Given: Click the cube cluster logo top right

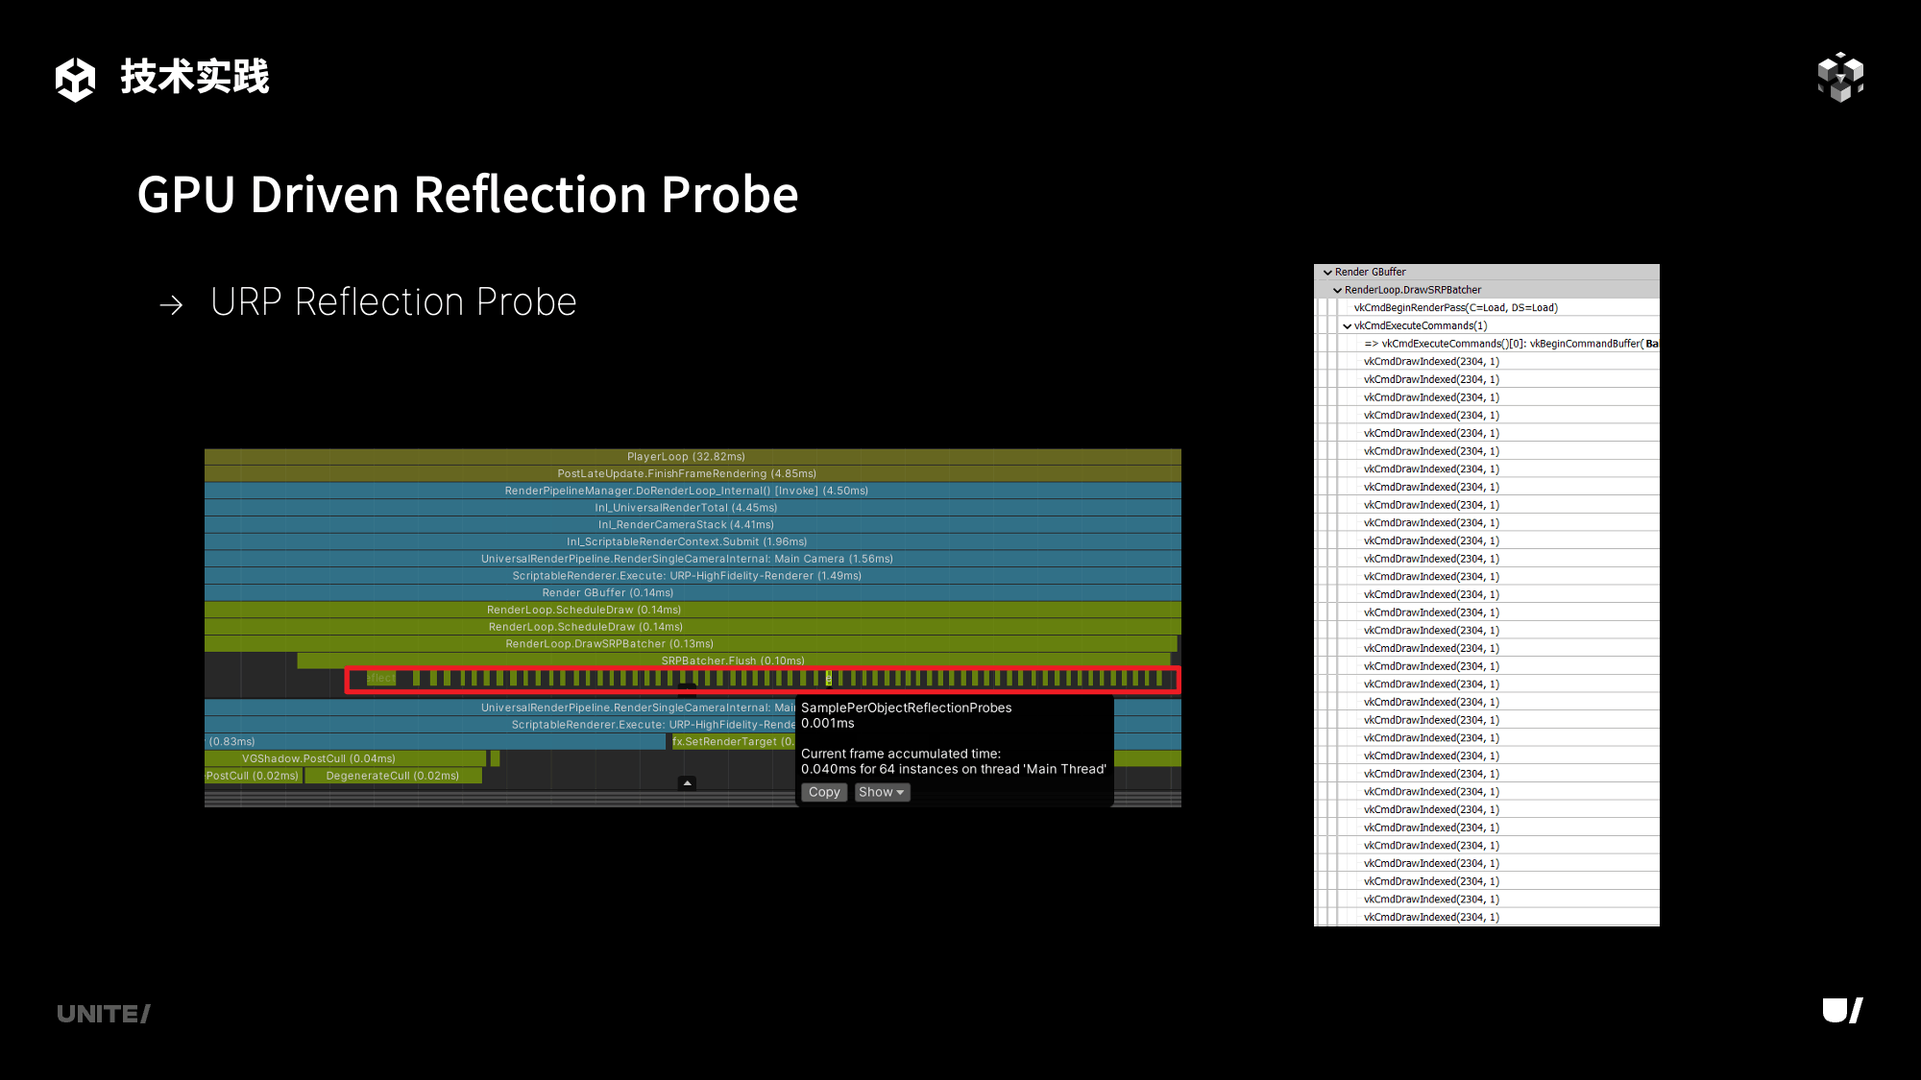Looking at the screenshot, I should coord(1840,77).
